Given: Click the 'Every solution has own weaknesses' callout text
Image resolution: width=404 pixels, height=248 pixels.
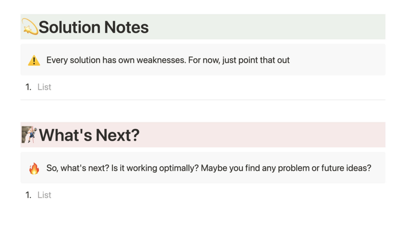Looking at the screenshot, I should 168,60.
